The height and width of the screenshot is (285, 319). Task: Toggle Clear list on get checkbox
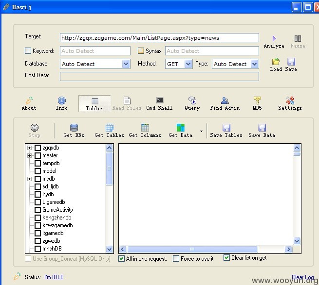coord(226,258)
